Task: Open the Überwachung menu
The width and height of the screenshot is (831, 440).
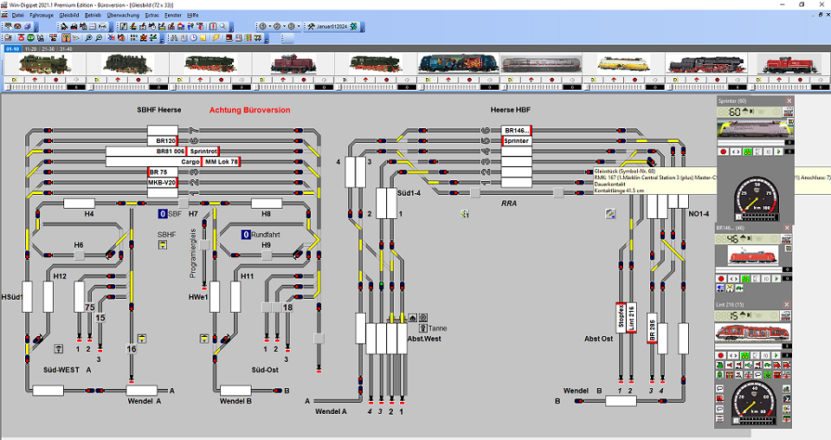Action: pos(120,16)
